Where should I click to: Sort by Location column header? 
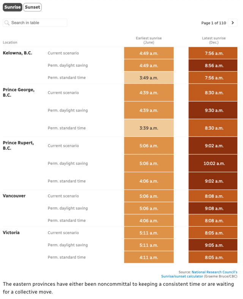coord(10,42)
